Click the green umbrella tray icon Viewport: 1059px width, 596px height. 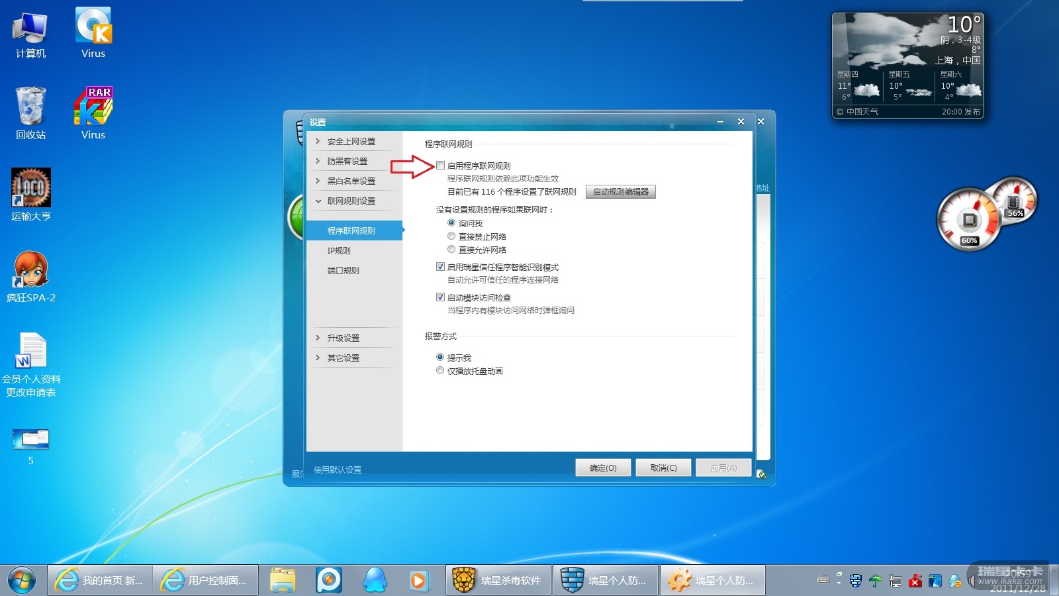876,581
